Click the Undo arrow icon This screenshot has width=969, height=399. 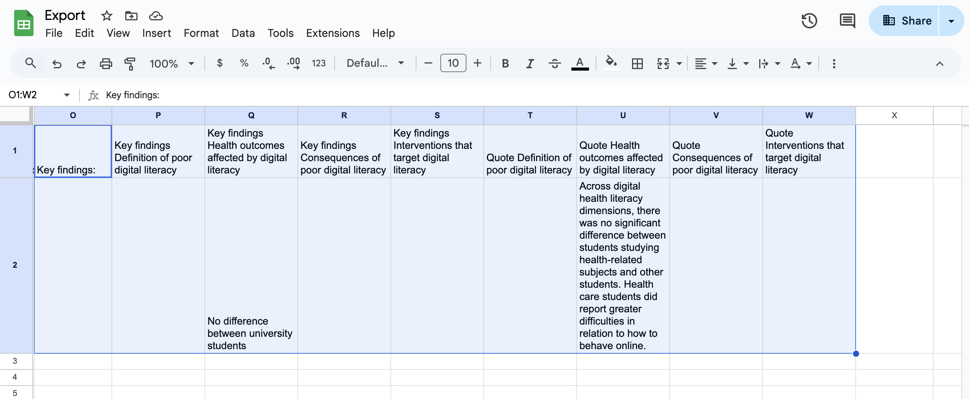click(x=57, y=63)
